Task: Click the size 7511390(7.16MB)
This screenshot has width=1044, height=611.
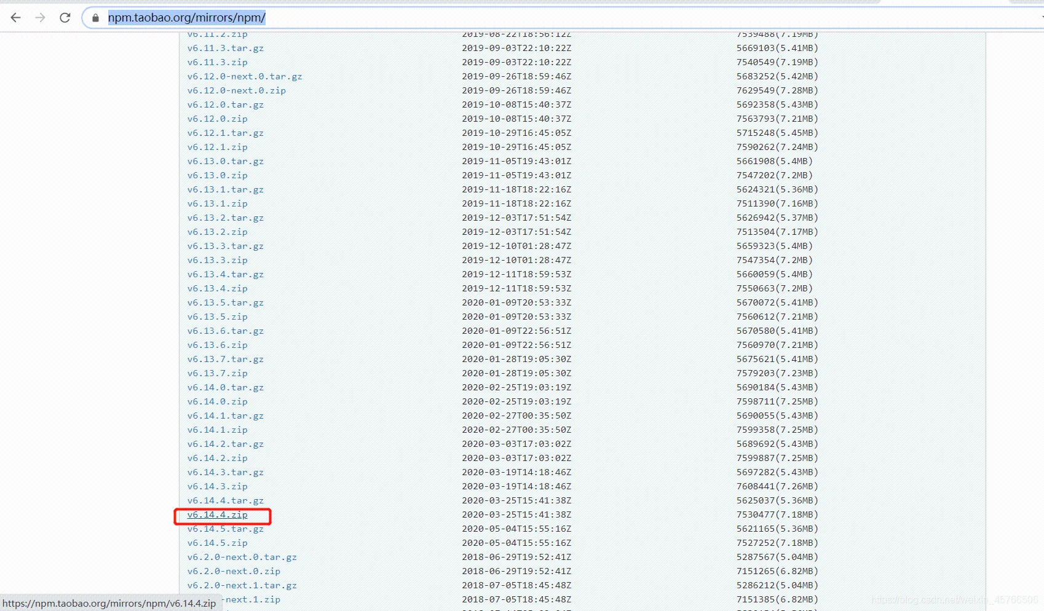Action: [777, 204]
